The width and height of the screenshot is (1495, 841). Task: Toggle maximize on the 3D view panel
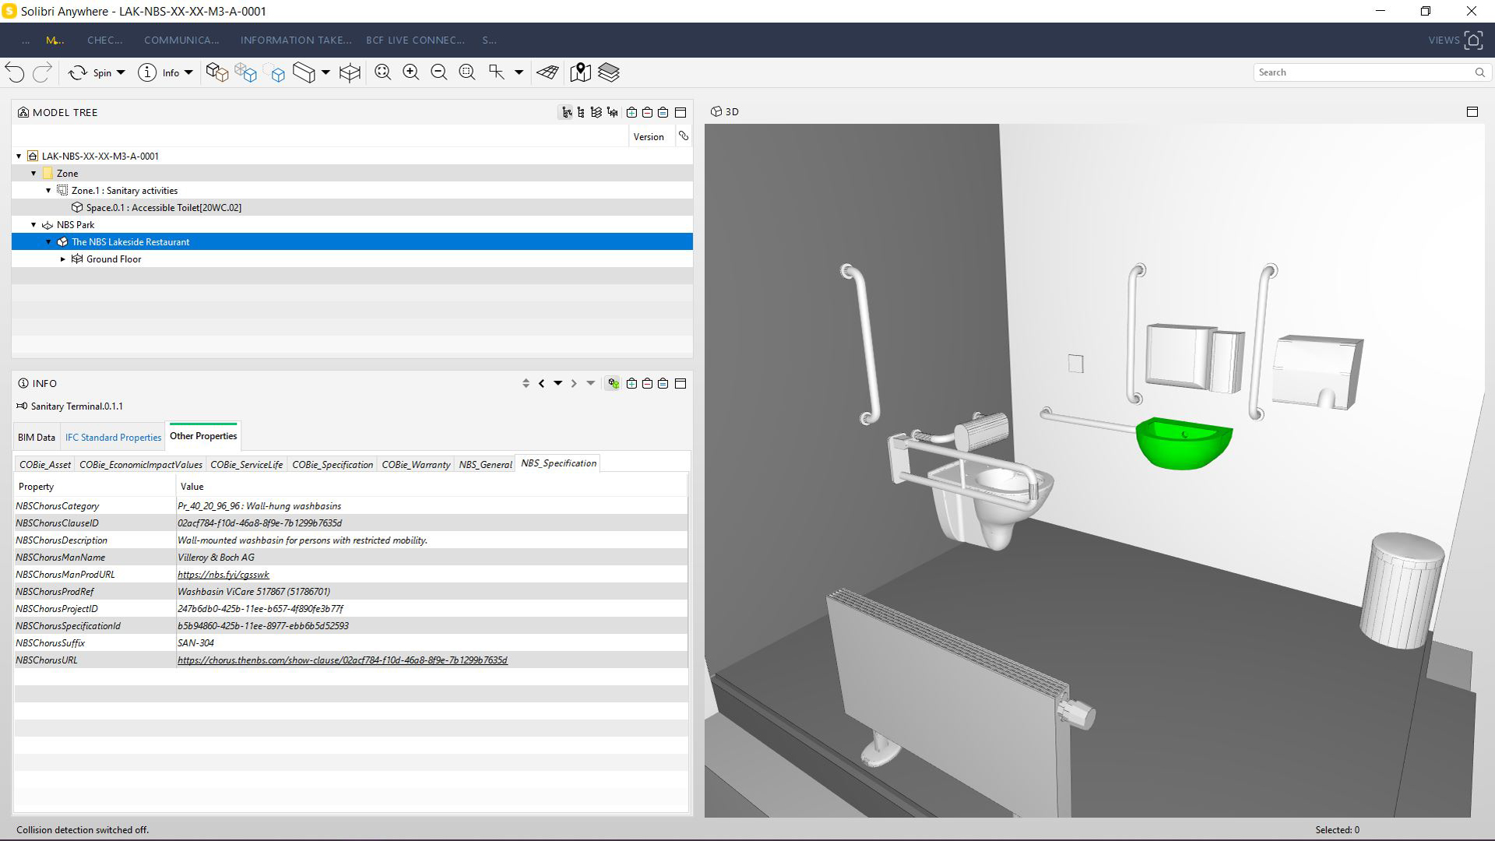[x=1472, y=112]
